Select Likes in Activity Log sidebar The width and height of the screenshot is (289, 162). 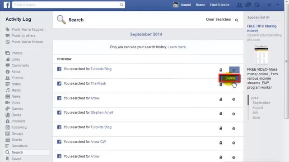pyautogui.click(x=13, y=59)
